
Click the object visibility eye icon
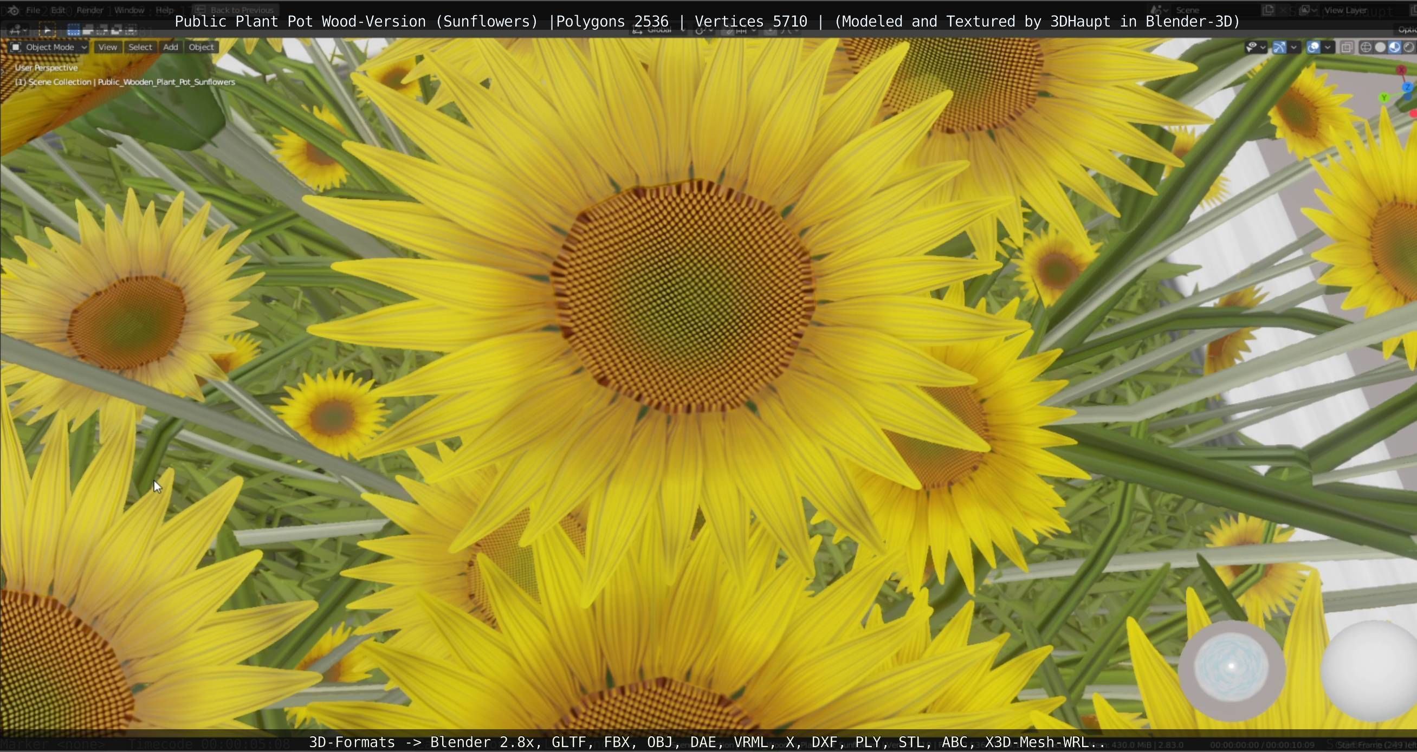click(x=1252, y=47)
